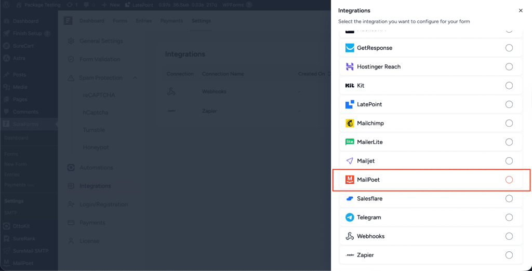
Task: Click the GetResponse logo icon
Action: point(350,48)
